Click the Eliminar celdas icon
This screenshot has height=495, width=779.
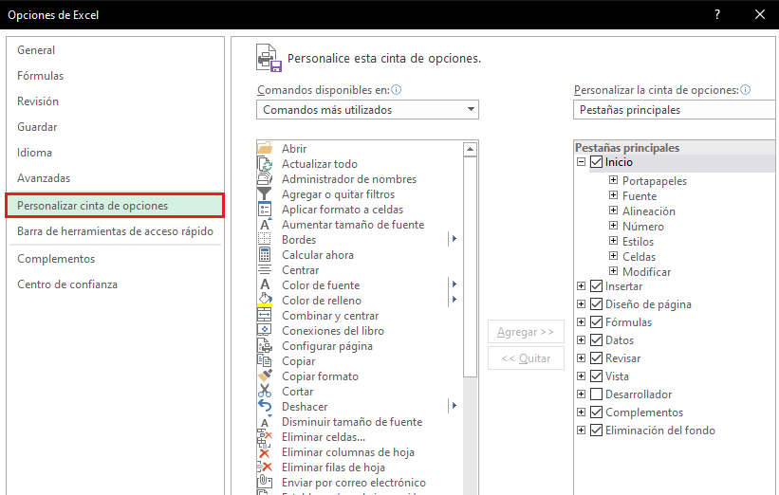point(265,437)
